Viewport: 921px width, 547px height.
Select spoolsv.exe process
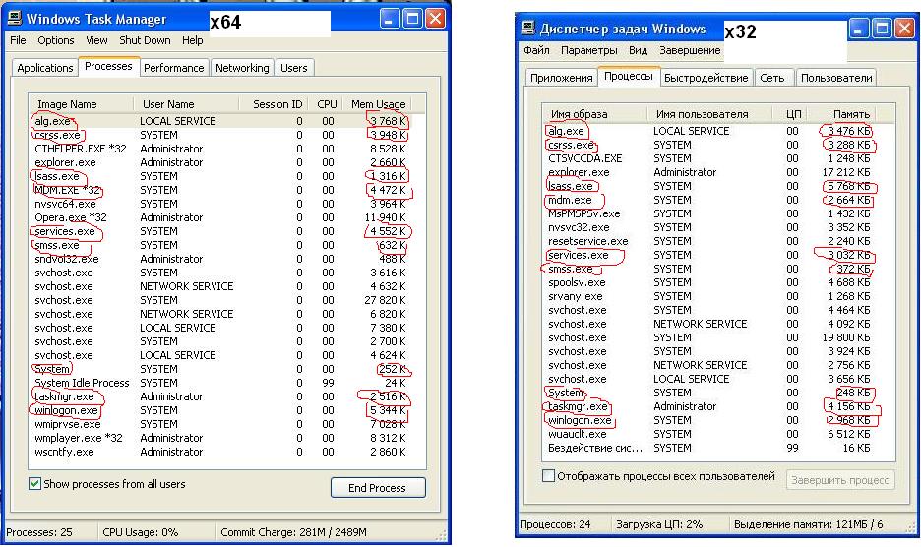coord(709,282)
